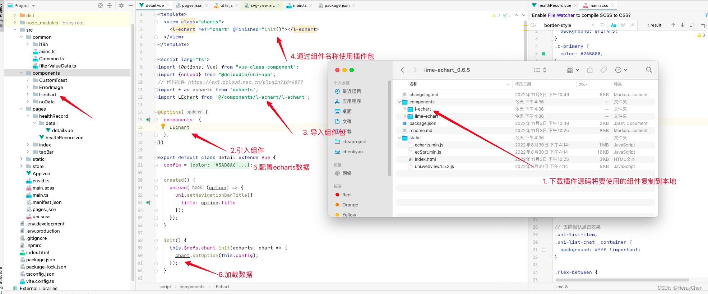Expand the lime-echart folder in Finder
This screenshot has height=294, width=708.
pyautogui.click(x=405, y=116)
